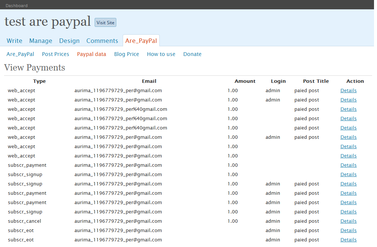The width and height of the screenshot is (377, 247).
Task: Open Details for third per%40gmail.com row
Action: pyautogui.click(x=349, y=128)
